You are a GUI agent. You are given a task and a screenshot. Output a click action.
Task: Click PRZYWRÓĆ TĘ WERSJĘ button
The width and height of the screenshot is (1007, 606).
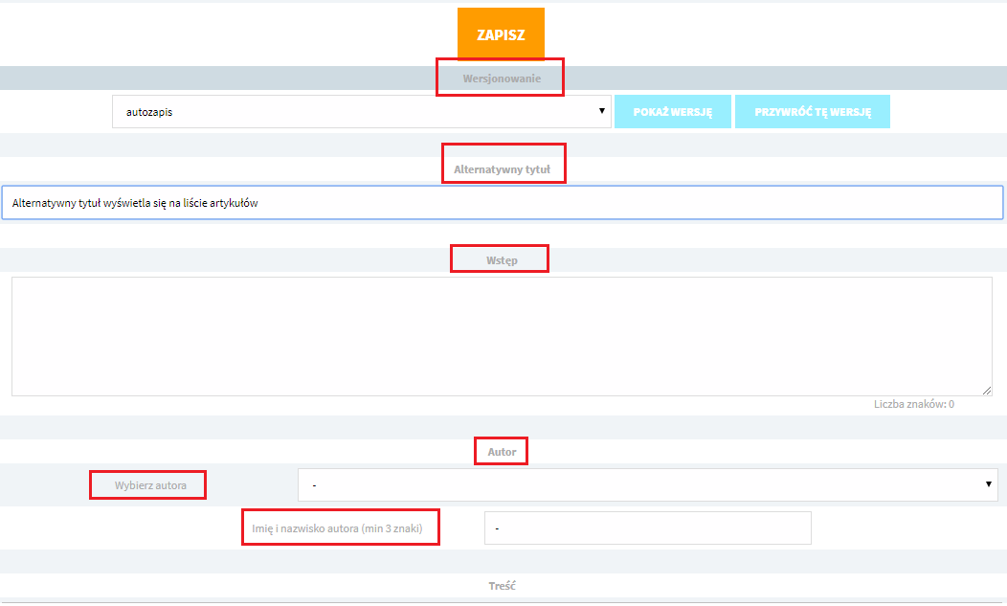813,112
